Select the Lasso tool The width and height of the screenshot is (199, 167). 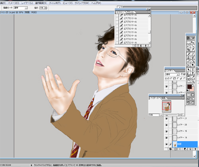(188, 46)
